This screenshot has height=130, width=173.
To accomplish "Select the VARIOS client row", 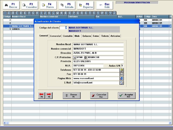I will (19, 29).
